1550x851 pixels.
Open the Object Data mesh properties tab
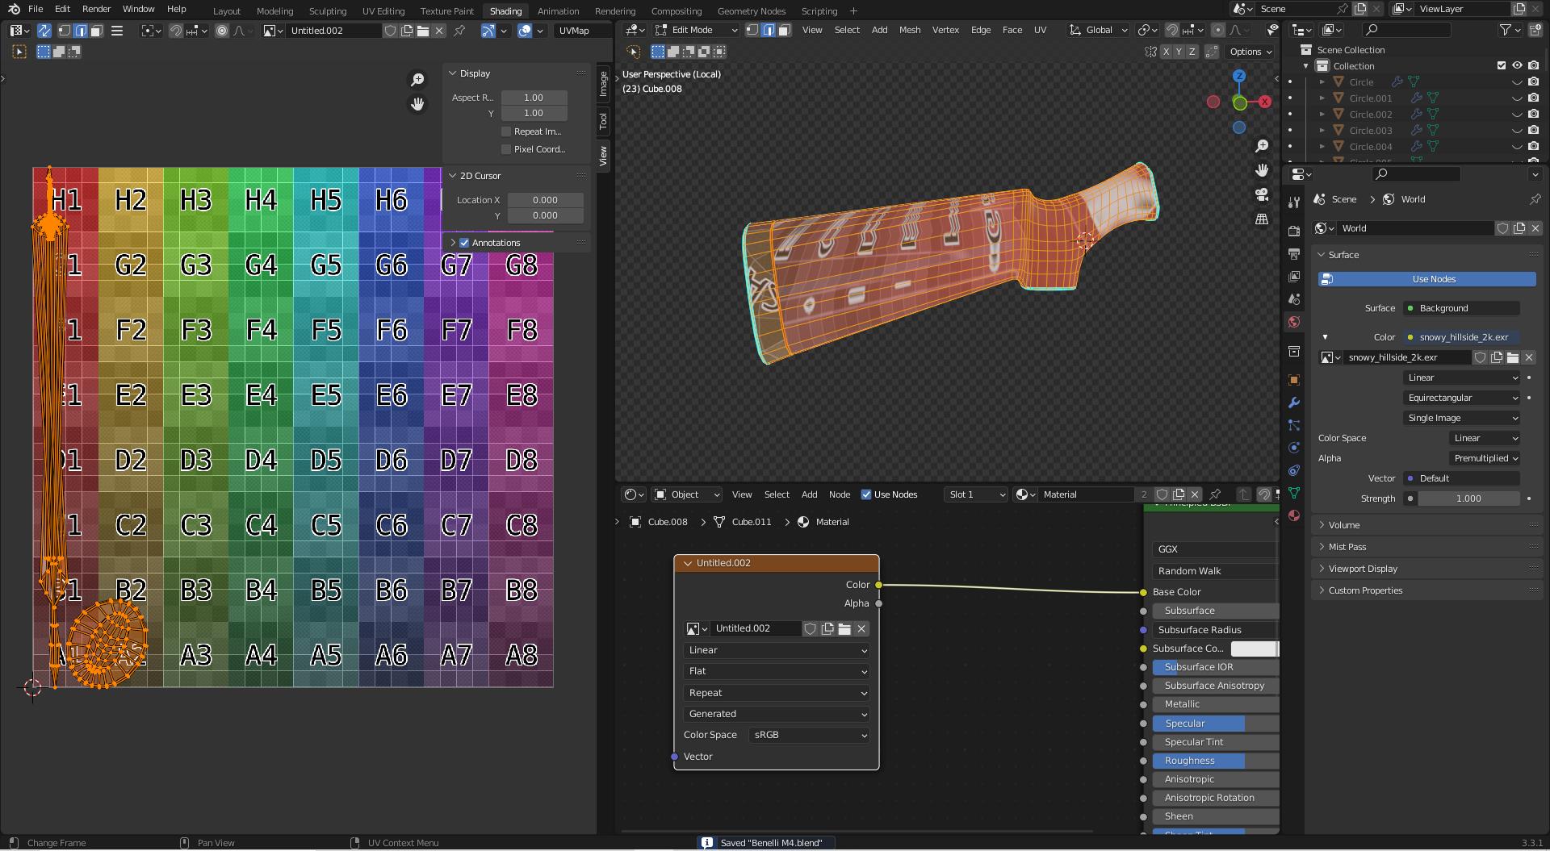pyautogui.click(x=1294, y=493)
